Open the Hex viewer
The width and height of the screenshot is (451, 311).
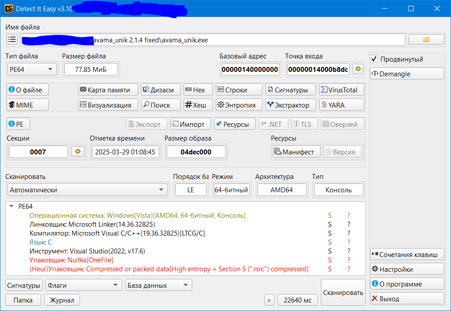(x=198, y=90)
